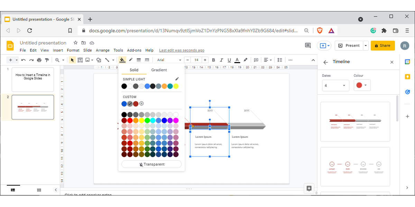
Task: Click the fill colour bucket icon
Action: pos(122,60)
